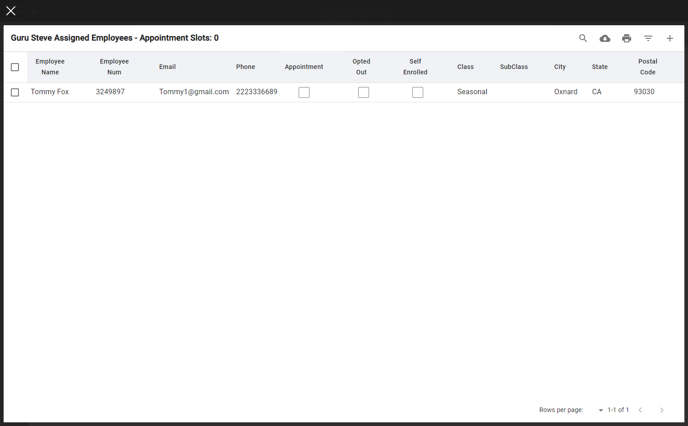The image size is (688, 426).
Task: Click the name cell Tommy Fox
Action: 50,92
